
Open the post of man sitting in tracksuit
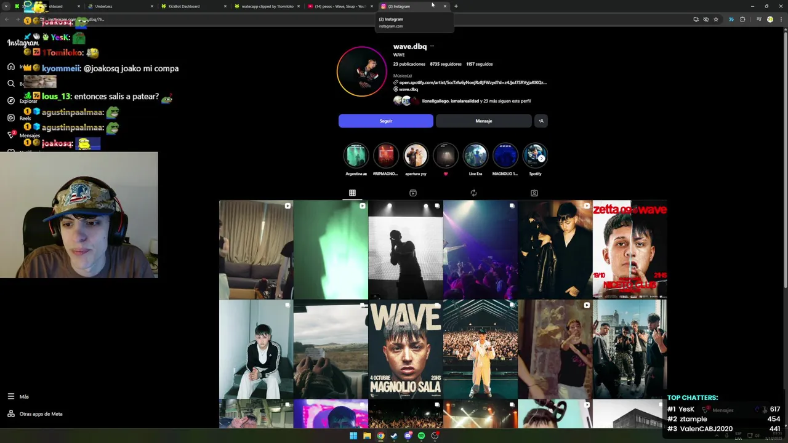(256, 349)
